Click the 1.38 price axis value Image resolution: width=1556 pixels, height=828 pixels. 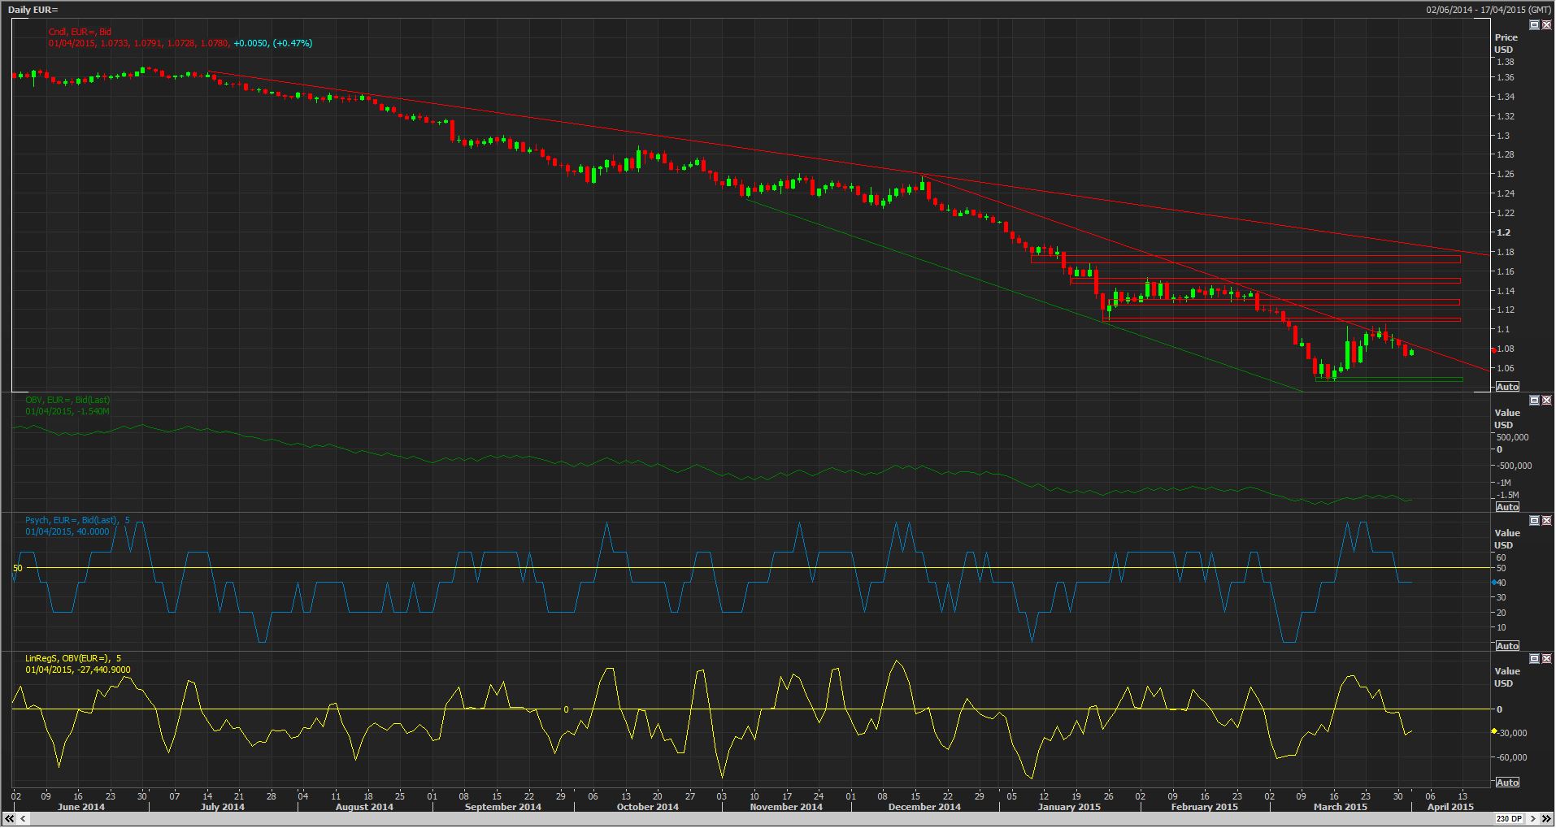click(1505, 62)
